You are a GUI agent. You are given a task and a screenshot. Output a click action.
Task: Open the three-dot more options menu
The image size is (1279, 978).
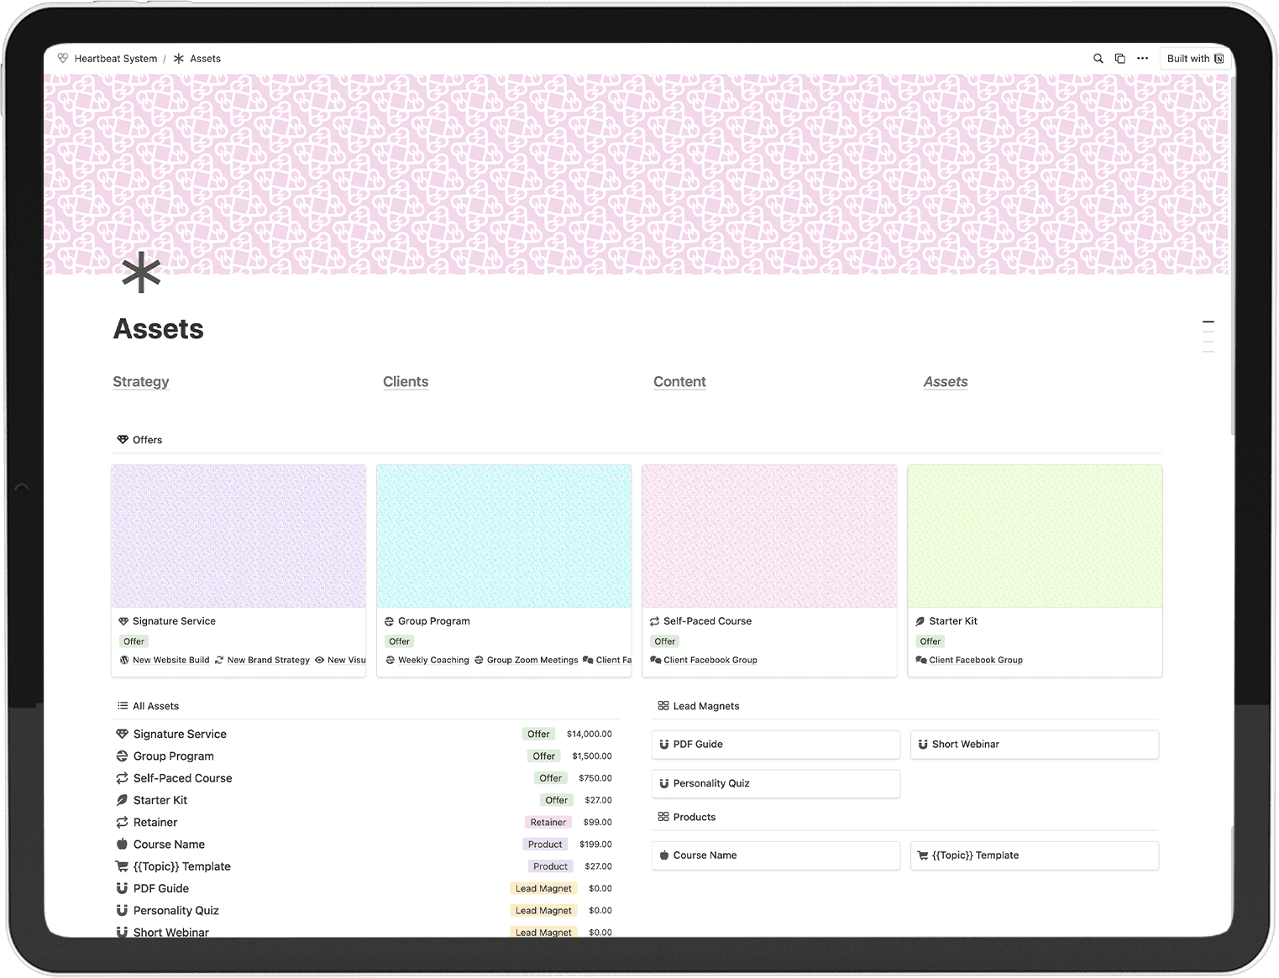pos(1142,59)
